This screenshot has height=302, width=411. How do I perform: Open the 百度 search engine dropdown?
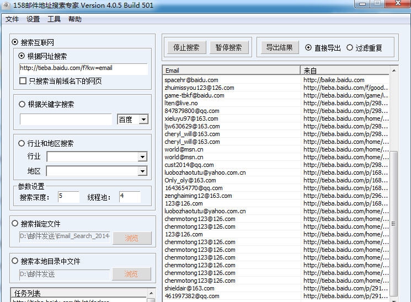click(x=143, y=120)
